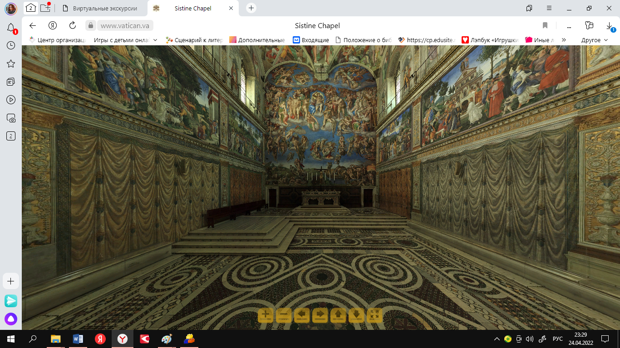Open the Дополнительные bookmark
This screenshot has width=620, height=348.
(257, 40)
